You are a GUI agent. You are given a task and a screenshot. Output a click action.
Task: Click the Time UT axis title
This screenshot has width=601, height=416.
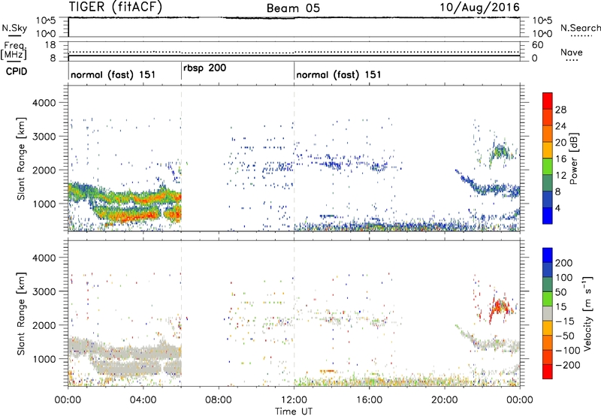[294, 411]
